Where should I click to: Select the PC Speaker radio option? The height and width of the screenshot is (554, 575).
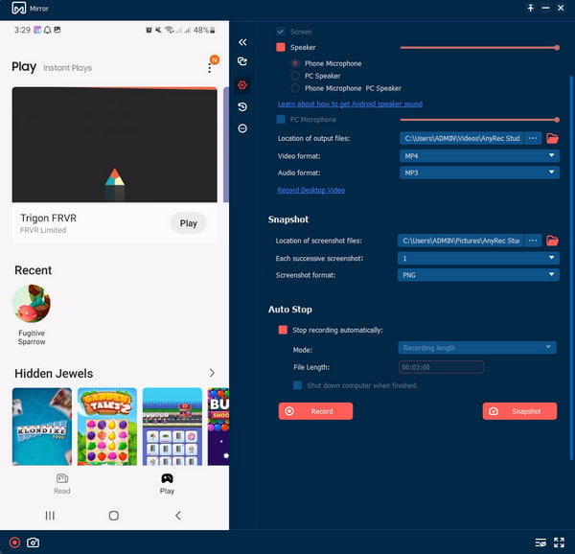coord(295,76)
